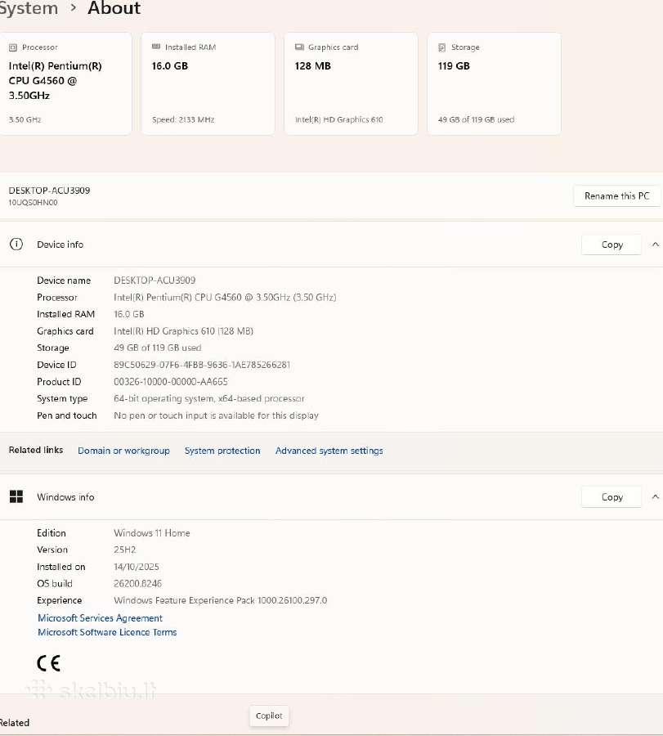Select model number 10UQS0HN00

(x=33, y=202)
